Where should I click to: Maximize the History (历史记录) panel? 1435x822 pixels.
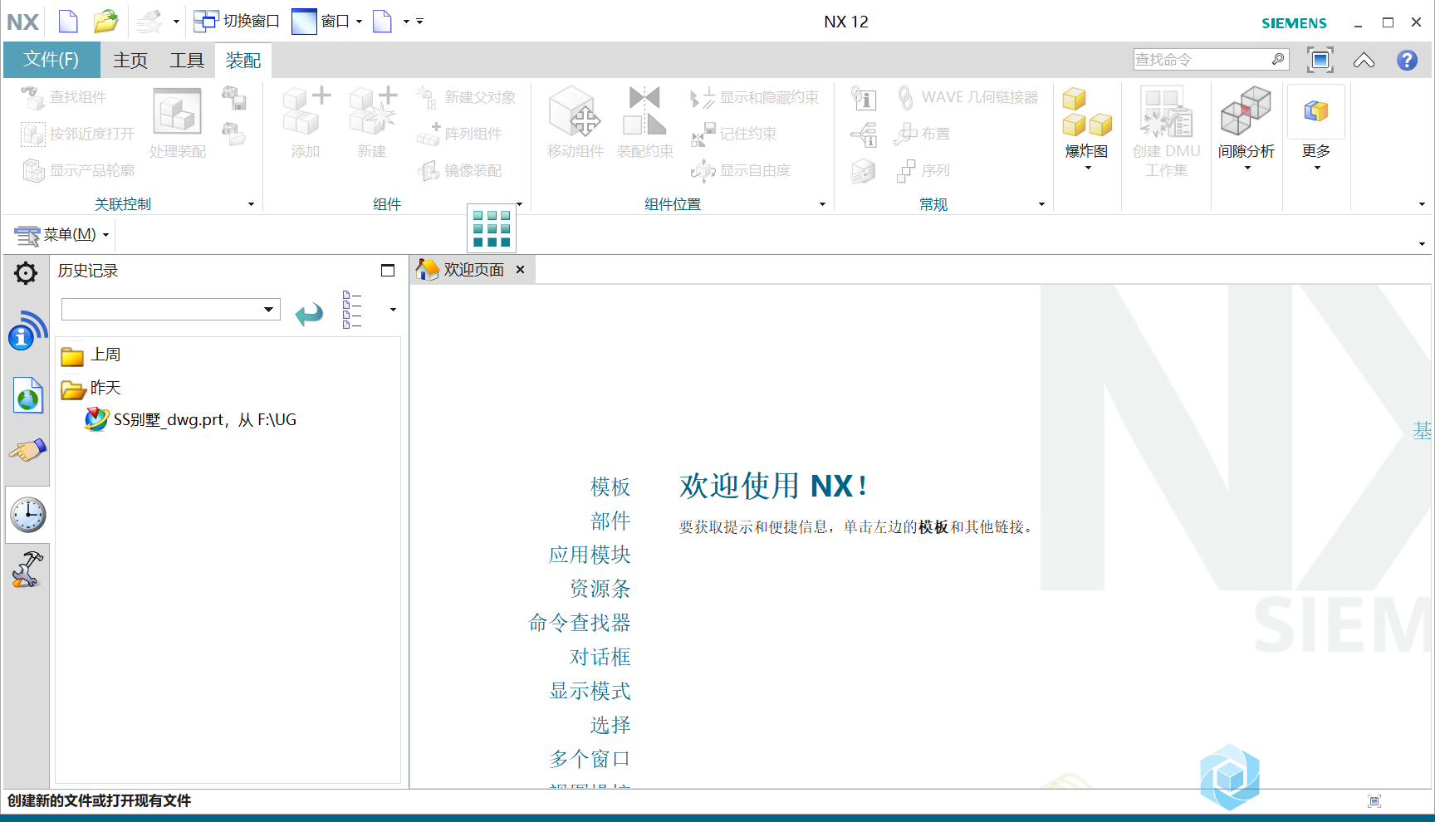(388, 271)
